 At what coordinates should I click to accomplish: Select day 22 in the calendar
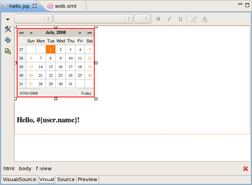point(51,75)
